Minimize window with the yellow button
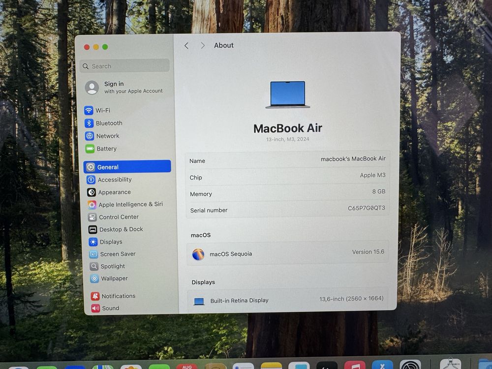Screen dimensions: 492x369 pyautogui.click(x=96, y=47)
